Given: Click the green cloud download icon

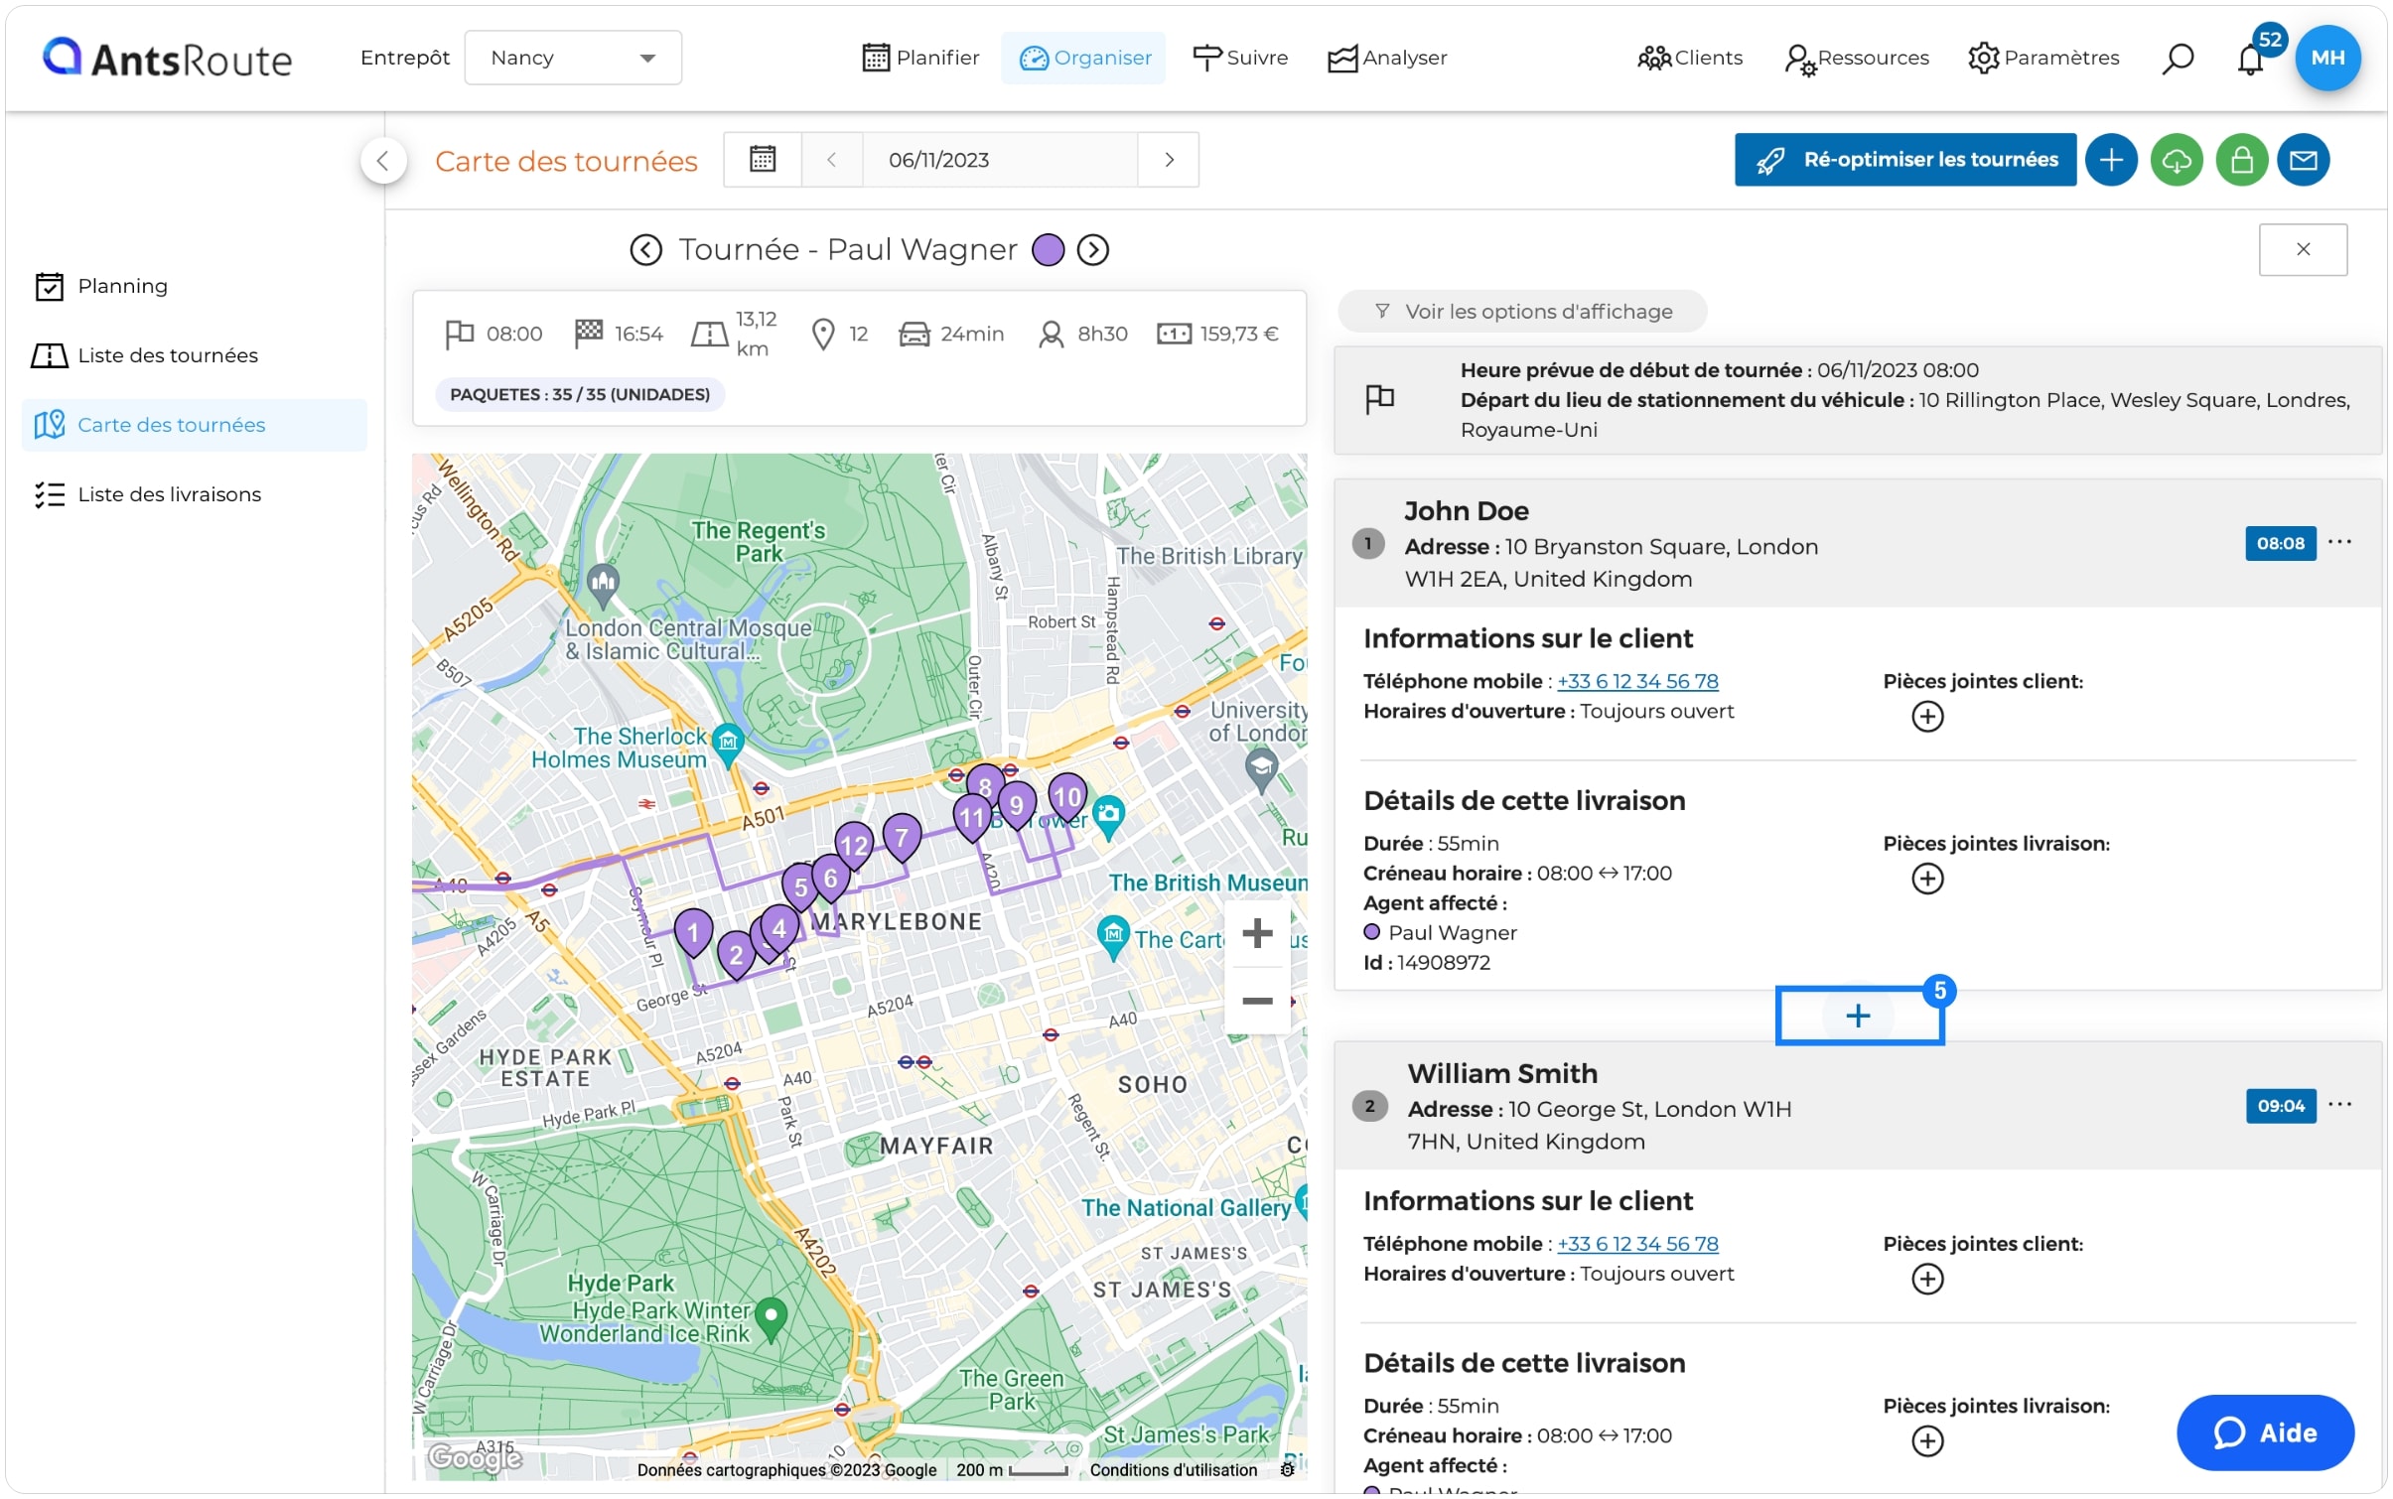Looking at the screenshot, I should coord(2176,159).
